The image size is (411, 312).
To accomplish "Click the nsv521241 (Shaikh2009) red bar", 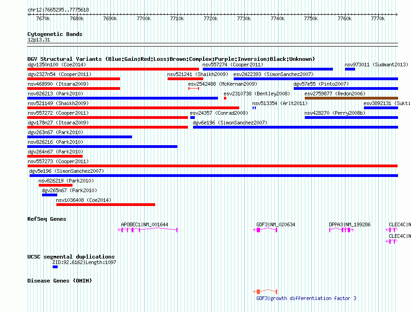I will (185, 79).
